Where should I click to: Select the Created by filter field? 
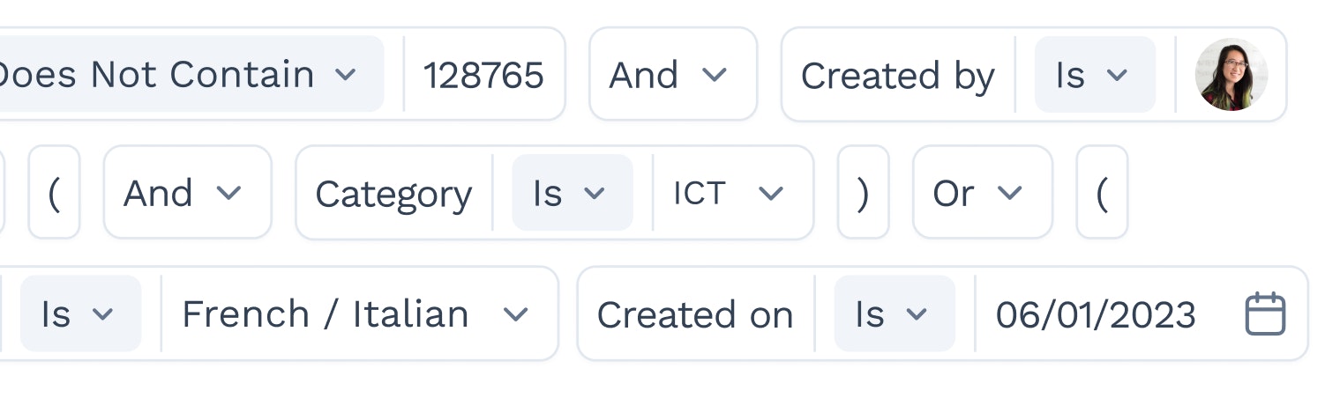(898, 76)
